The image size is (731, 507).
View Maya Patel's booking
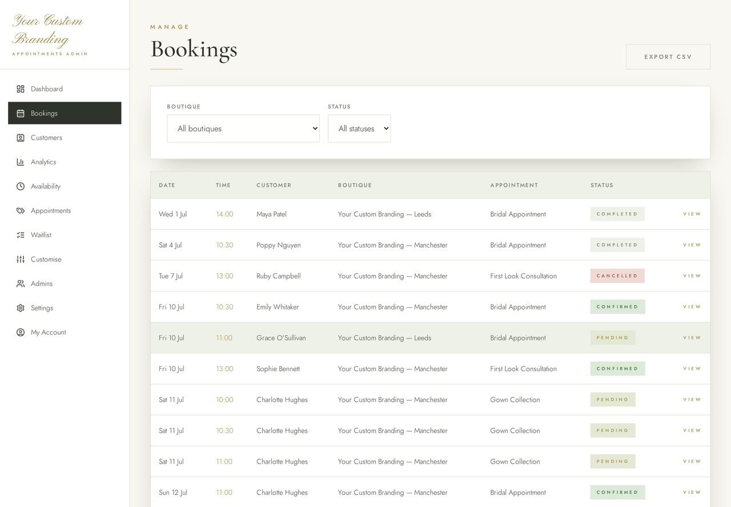click(x=692, y=214)
